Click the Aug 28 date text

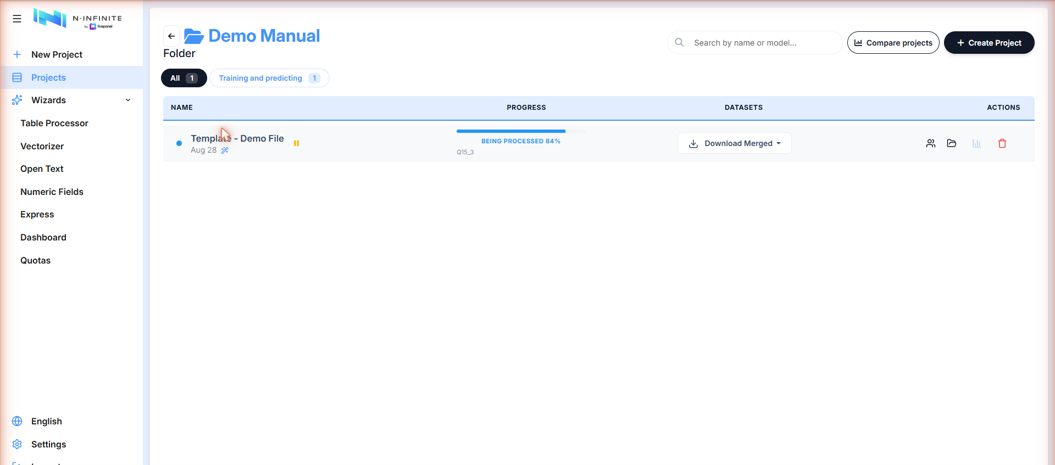click(203, 150)
